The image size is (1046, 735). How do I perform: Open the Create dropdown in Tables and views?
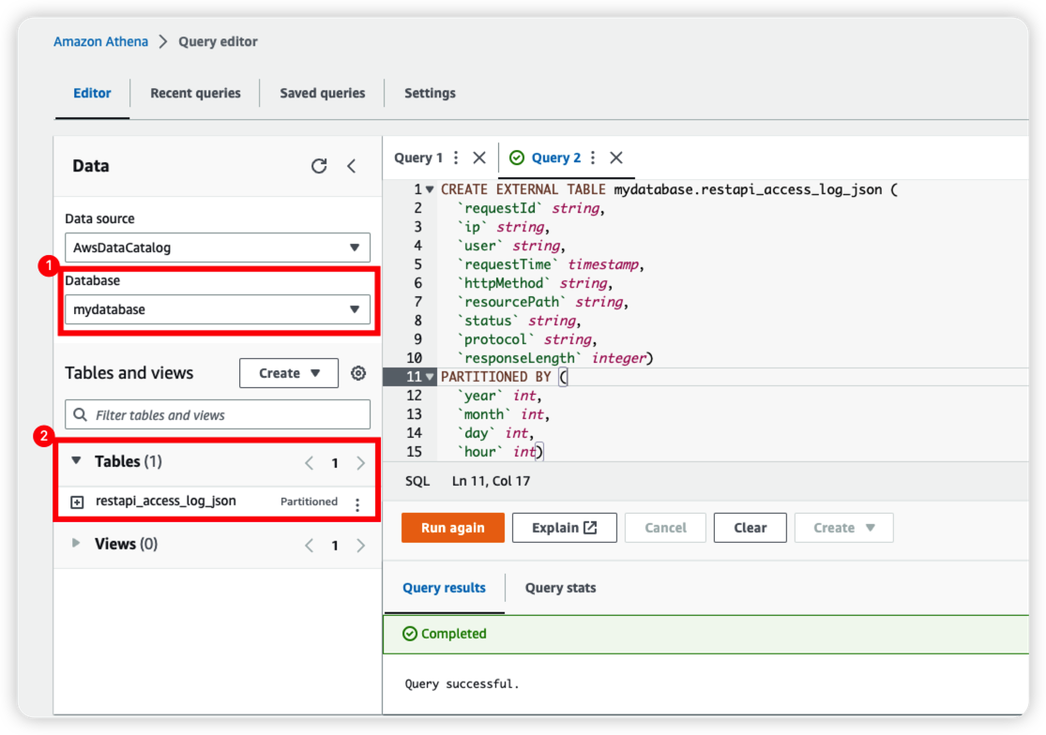[x=288, y=373]
